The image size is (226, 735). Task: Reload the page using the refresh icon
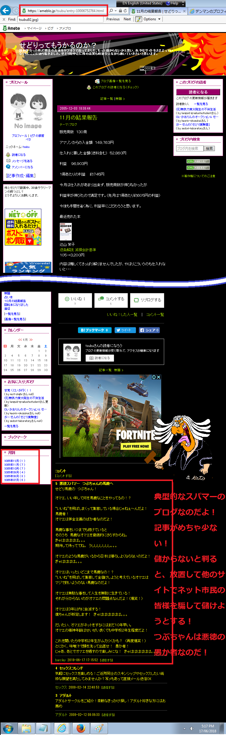[125, 11]
